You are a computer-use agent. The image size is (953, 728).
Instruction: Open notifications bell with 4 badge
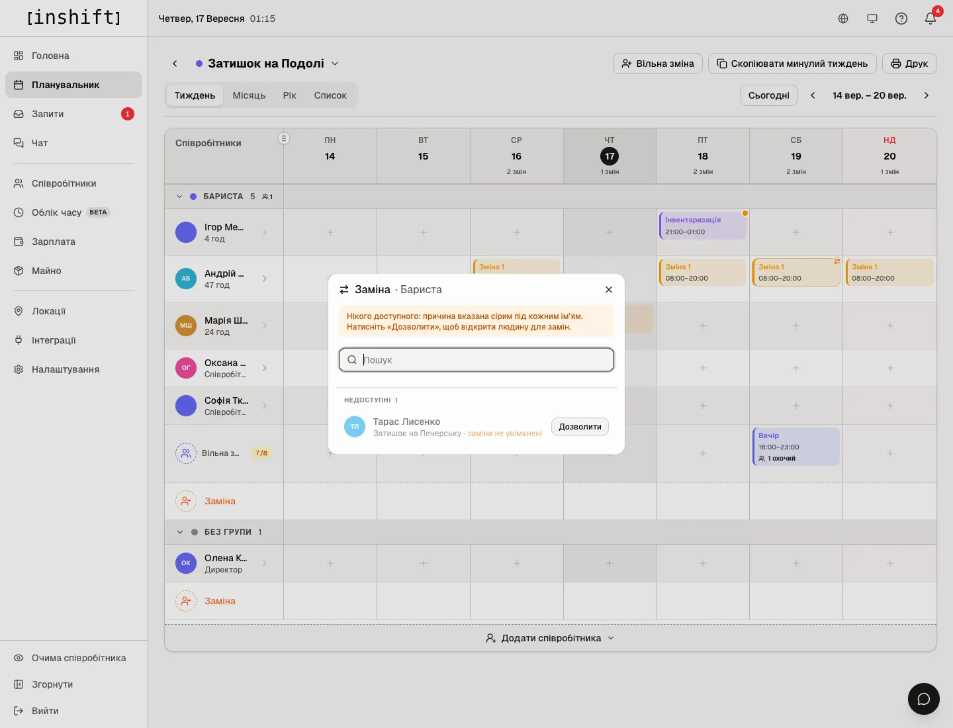click(930, 19)
